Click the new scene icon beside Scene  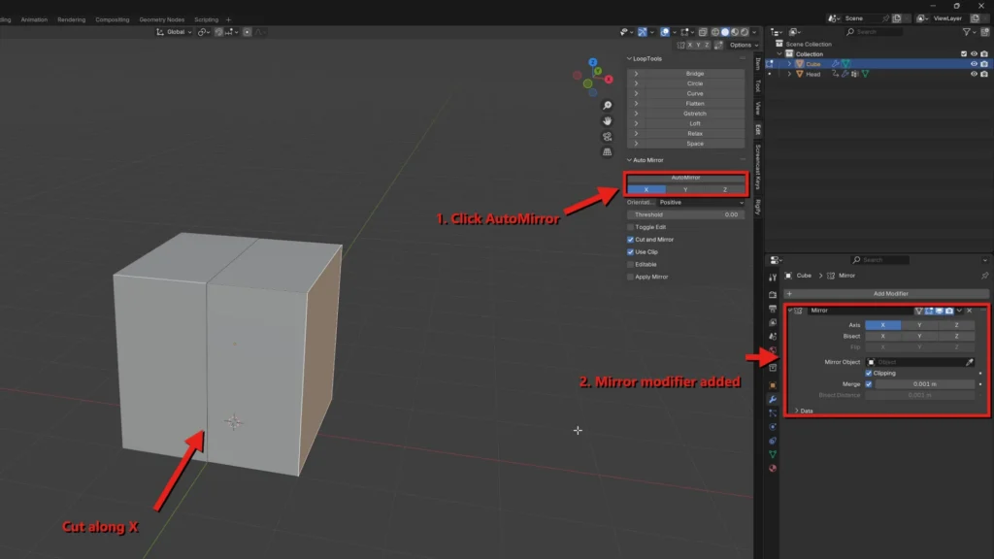[896, 18]
